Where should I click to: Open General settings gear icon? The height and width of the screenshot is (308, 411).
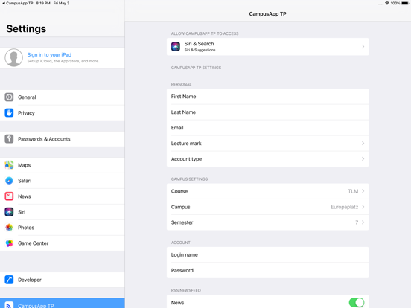tap(9, 97)
